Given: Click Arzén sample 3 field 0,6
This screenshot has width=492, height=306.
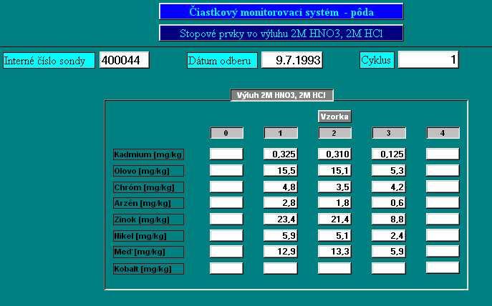Looking at the screenshot, I should pyautogui.click(x=388, y=202).
